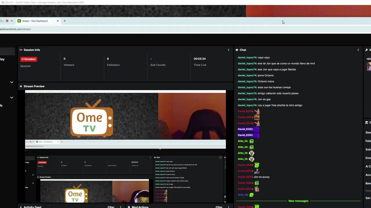Viewport: 371px width, 208px height.
Task: Click the Time Live 00:05:34 value
Action: click(x=200, y=59)
